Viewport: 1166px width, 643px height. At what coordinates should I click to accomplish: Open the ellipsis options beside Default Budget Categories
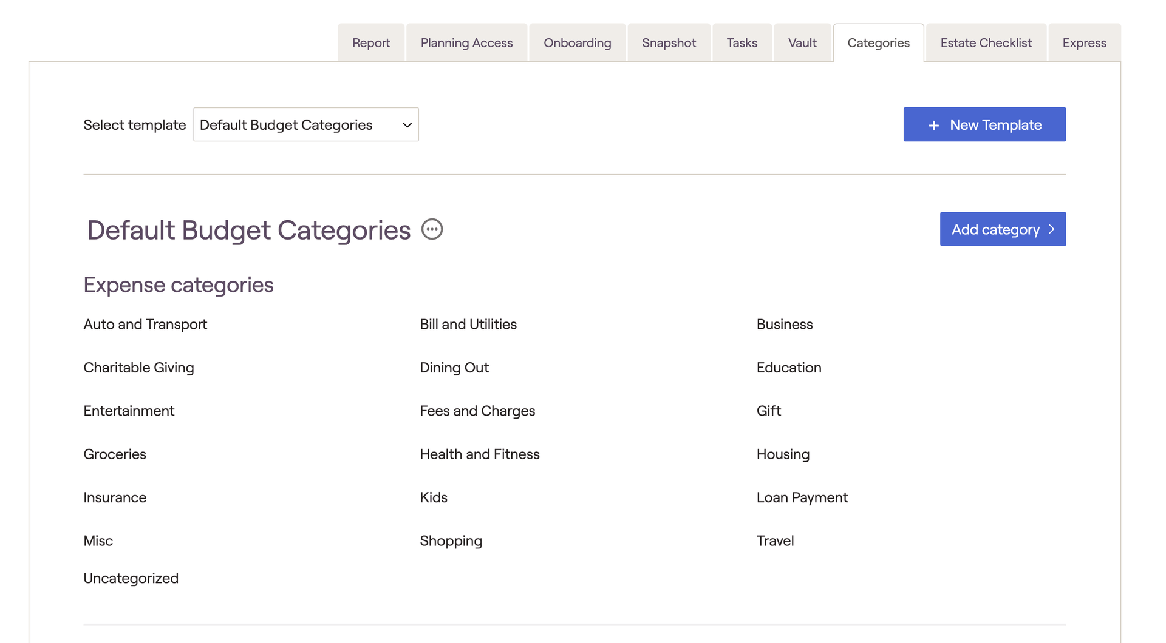(x=432, y=229)
